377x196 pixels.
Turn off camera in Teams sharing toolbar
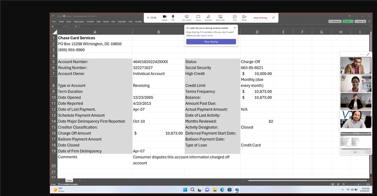(165, 17)
